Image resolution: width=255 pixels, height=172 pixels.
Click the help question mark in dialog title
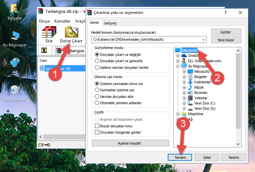225,13
